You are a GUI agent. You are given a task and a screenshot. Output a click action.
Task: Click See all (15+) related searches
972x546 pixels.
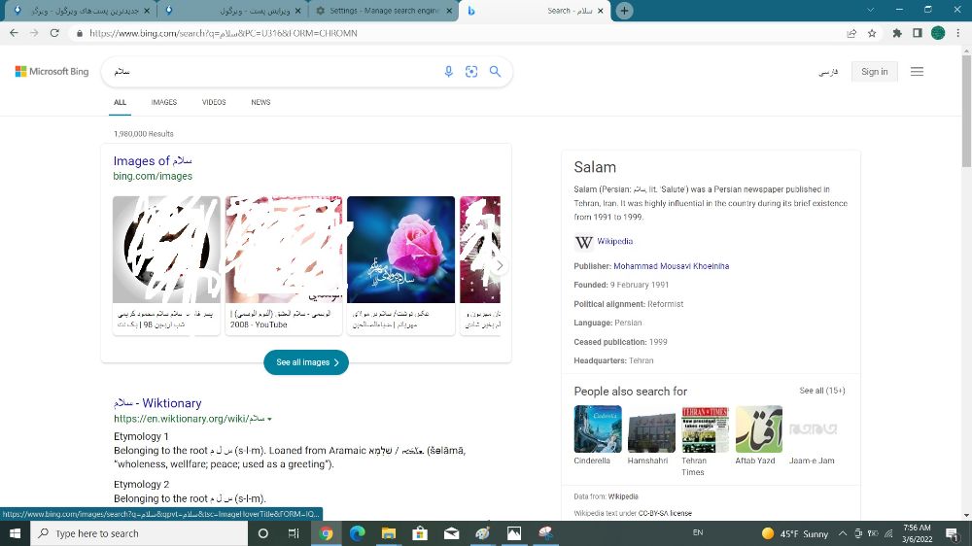(822, 391)
